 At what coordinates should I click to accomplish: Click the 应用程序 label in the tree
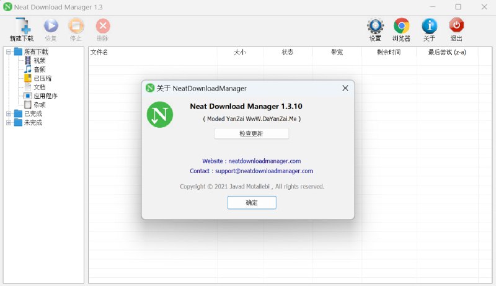pos(45,96)
